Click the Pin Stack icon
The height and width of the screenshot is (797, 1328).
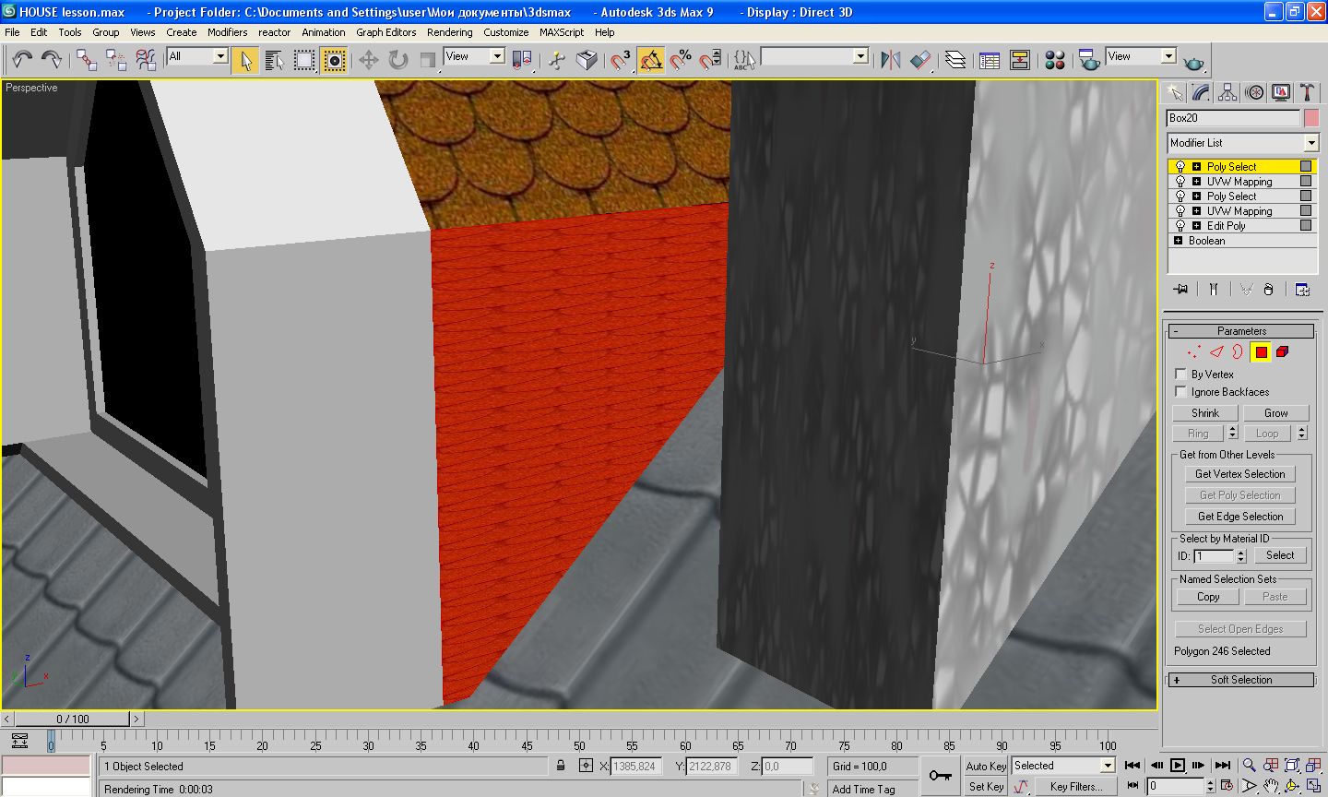click(x=1180, y=289)
